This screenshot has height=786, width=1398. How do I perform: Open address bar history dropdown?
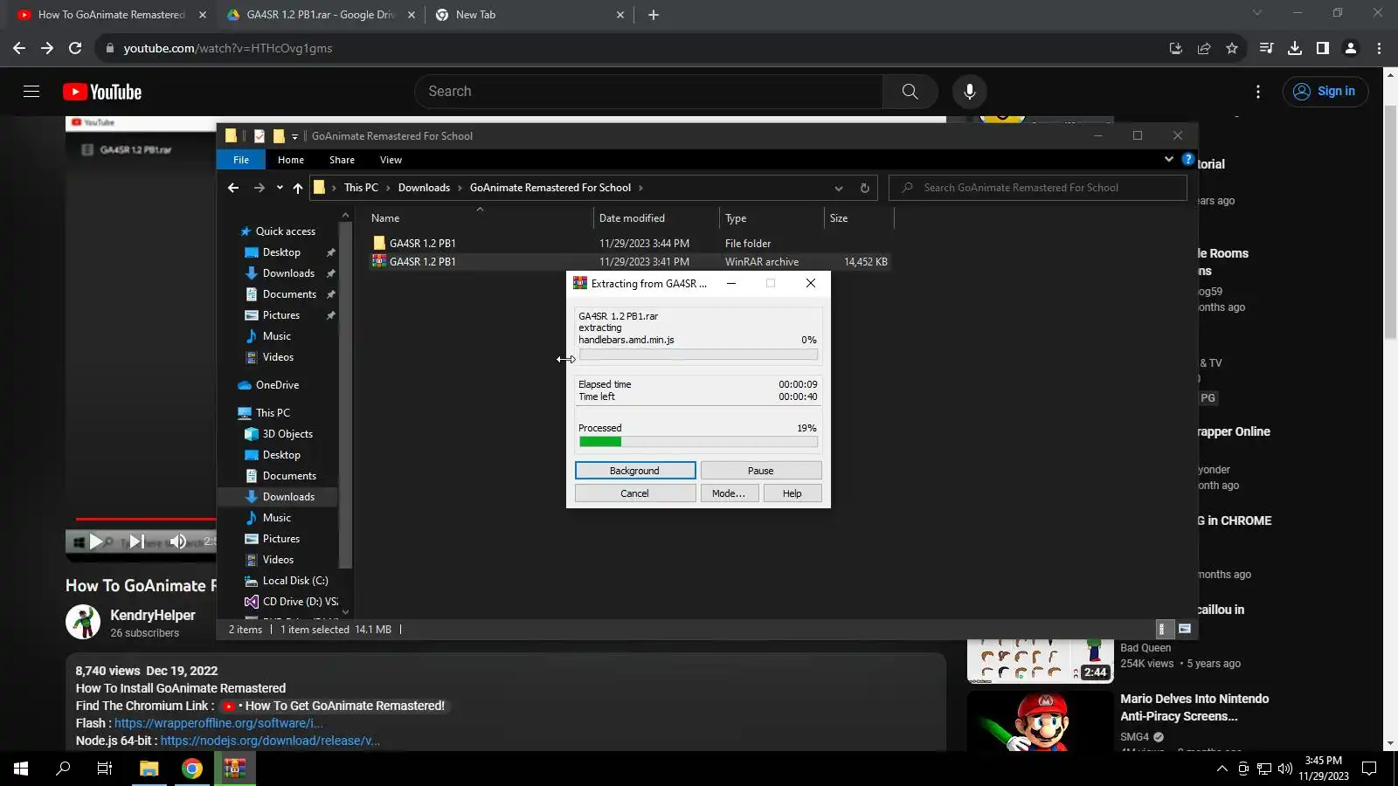tap(839, 188)
